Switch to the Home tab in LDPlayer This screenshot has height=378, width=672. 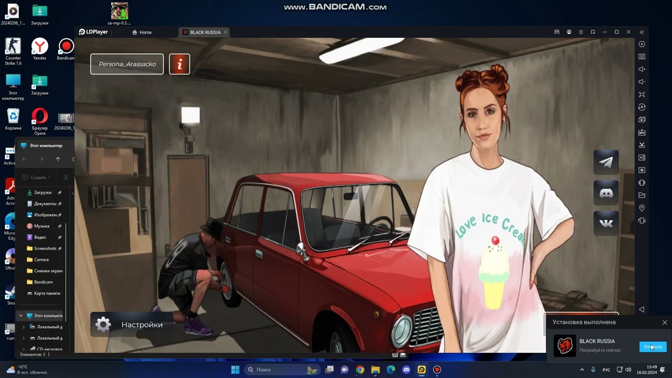point(142,32)
